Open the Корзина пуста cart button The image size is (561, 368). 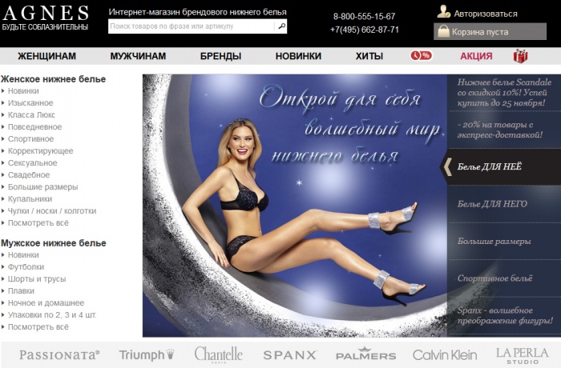coord(490,31)
